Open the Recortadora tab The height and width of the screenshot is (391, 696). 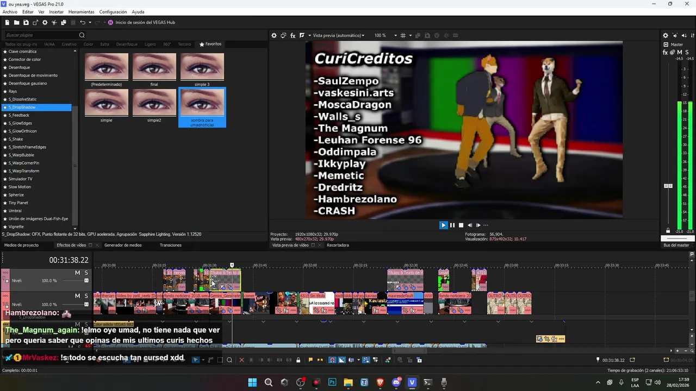pyautogui.click(x=338, y=245)
